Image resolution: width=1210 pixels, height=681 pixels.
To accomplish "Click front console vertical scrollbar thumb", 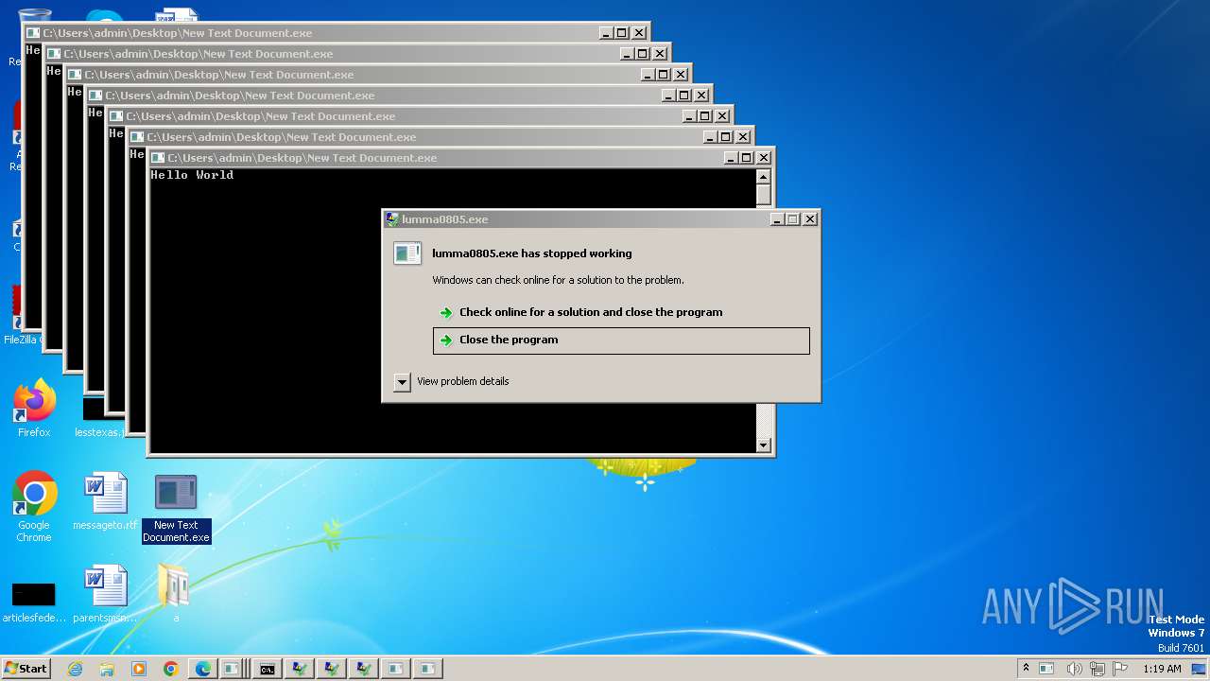I will click(x=764, y=195).
